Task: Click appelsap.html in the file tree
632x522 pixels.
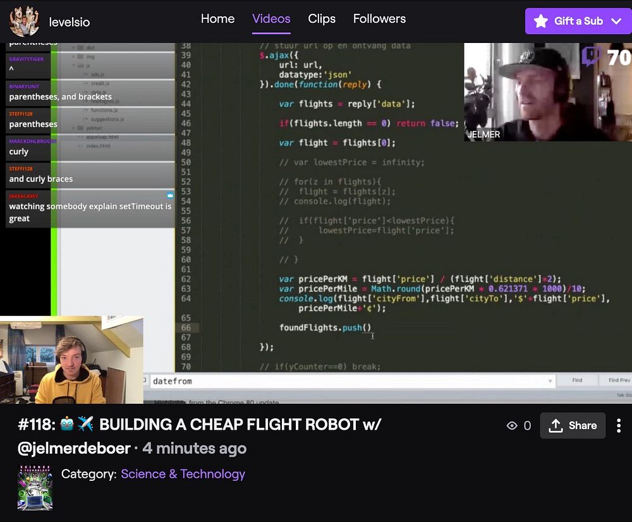Action: (x=102, y=137)
